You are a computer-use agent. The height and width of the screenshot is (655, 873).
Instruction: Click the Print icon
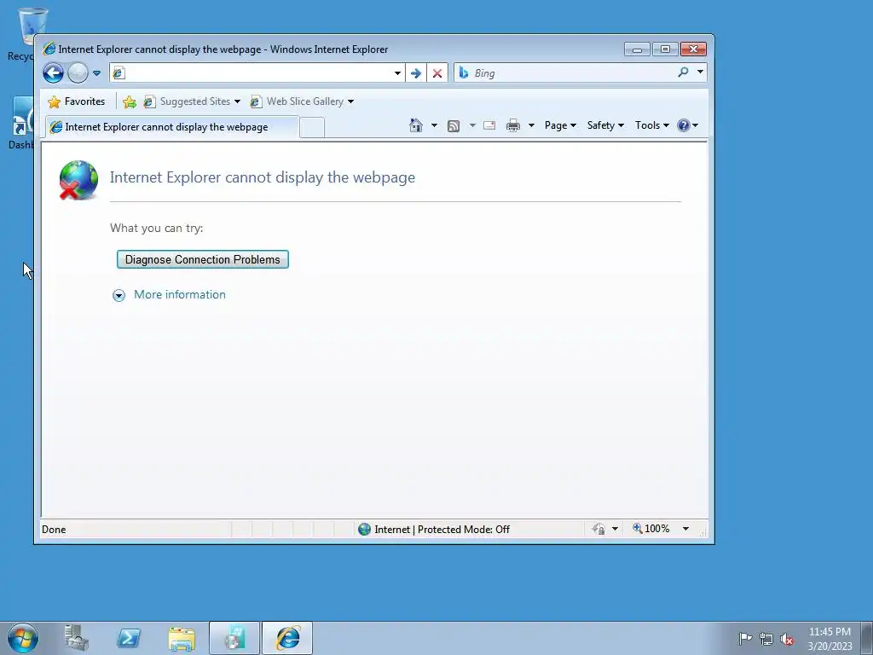513,125
